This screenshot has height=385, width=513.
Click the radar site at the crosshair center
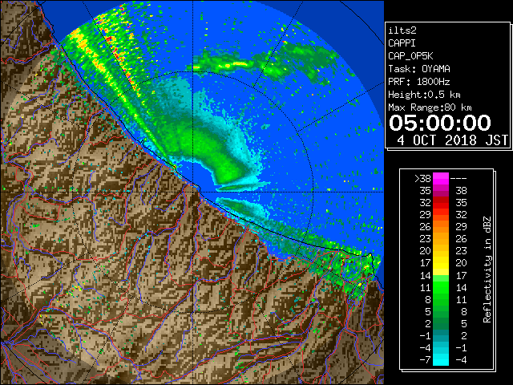point(192,192)
